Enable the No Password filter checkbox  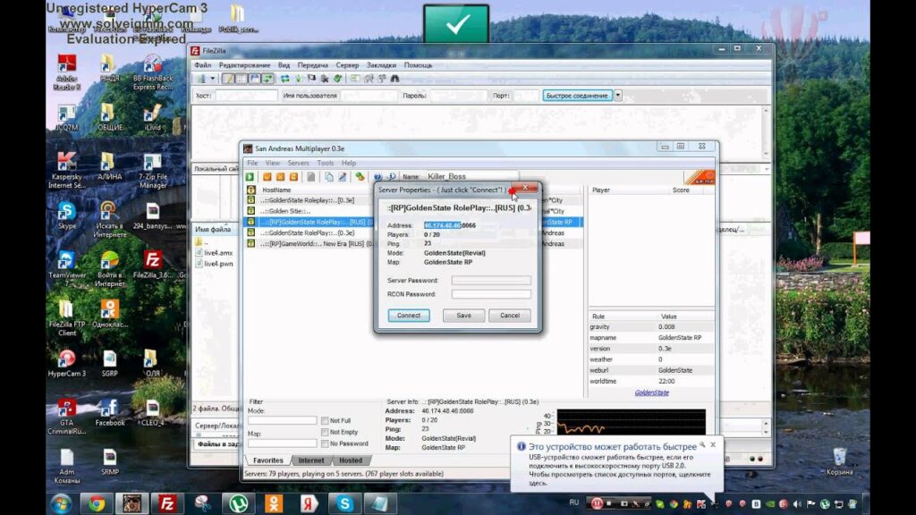(325, 443)
